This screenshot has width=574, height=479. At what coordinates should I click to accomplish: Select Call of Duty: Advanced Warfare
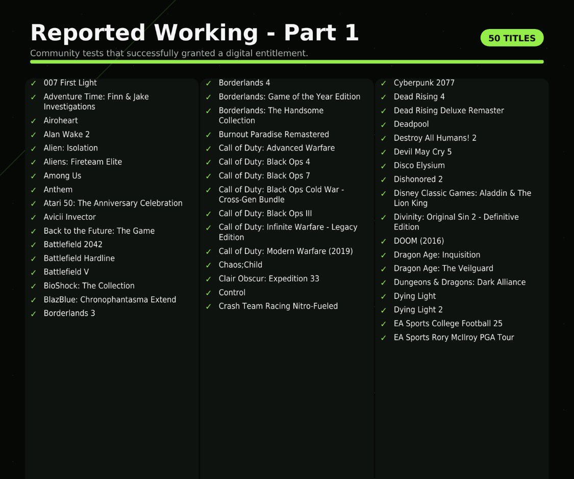(277, 148)
